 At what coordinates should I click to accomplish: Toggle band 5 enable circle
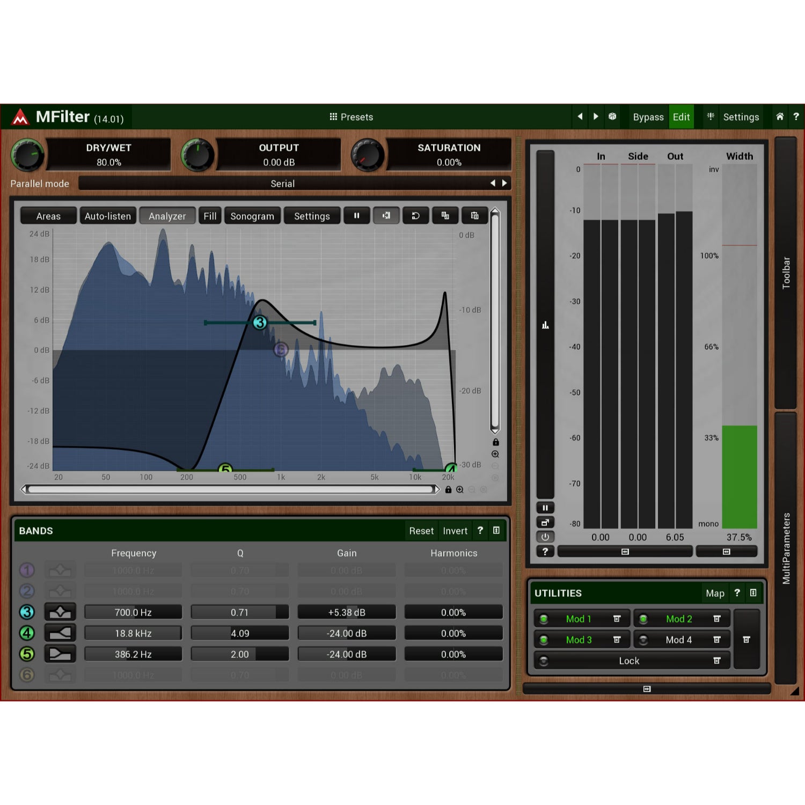[x=27, y=654]
